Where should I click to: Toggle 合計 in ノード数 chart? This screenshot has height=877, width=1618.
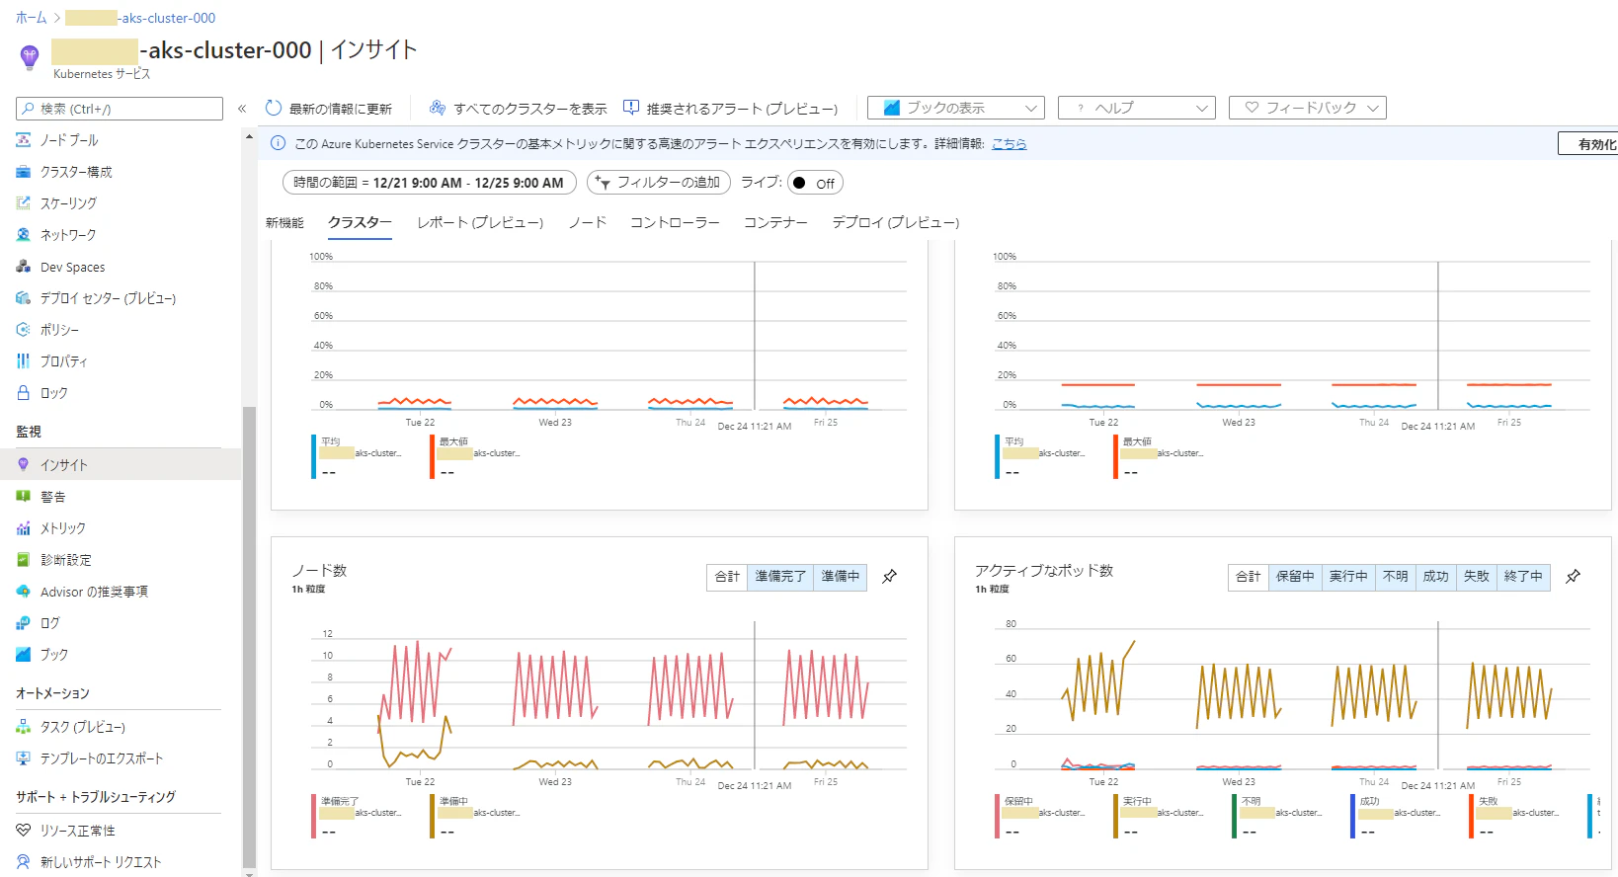[728, 577]
